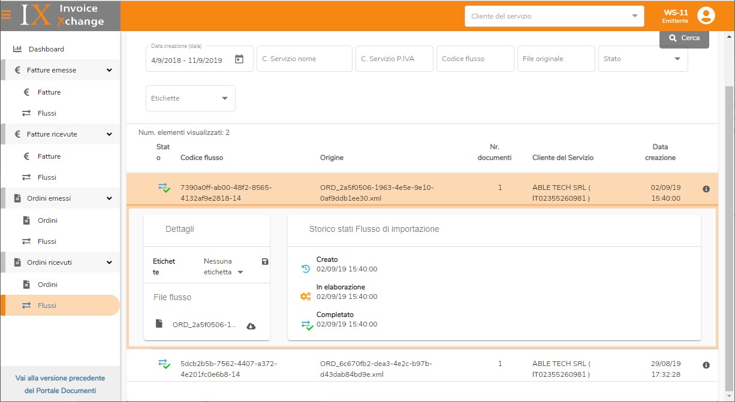Screen dimensions: 735x402
Task: Click the user account avatar icon
Action: 706,16
